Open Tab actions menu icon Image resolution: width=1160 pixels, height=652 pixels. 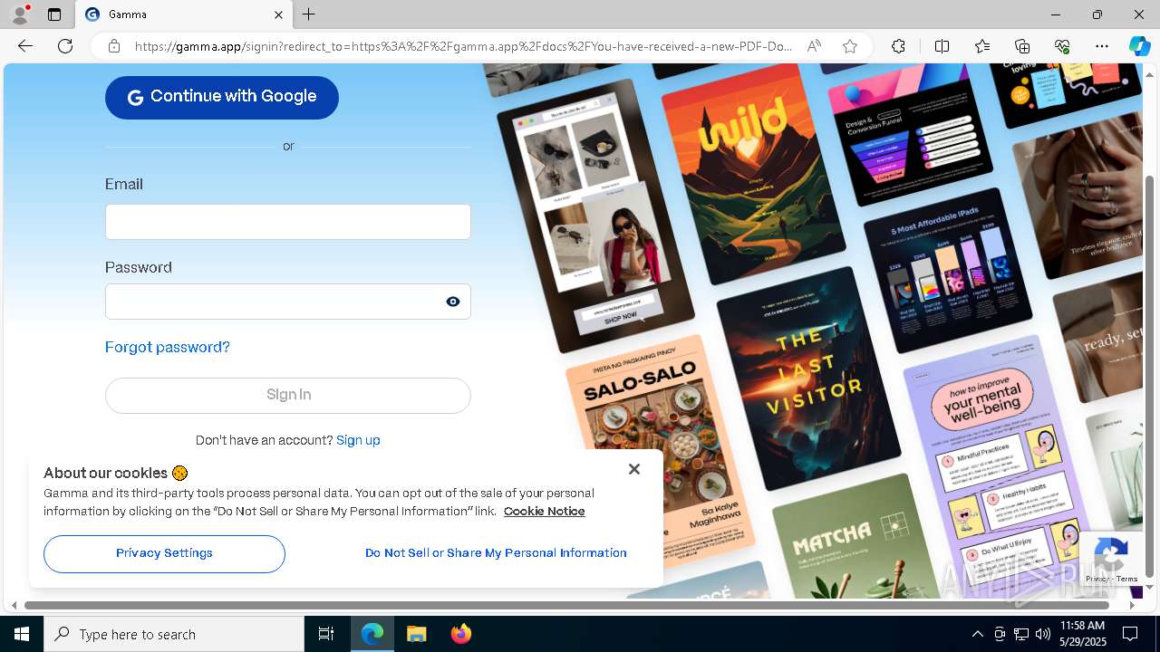point(54,14)
